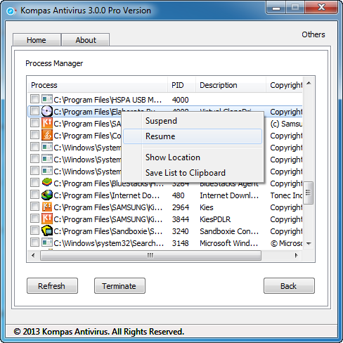
Task: Open the About tab
Action: click(86, 40)
